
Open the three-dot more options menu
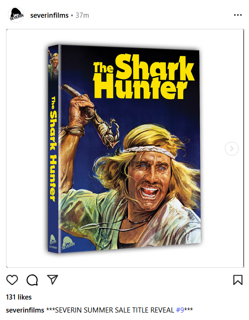(x=237, y=15)
